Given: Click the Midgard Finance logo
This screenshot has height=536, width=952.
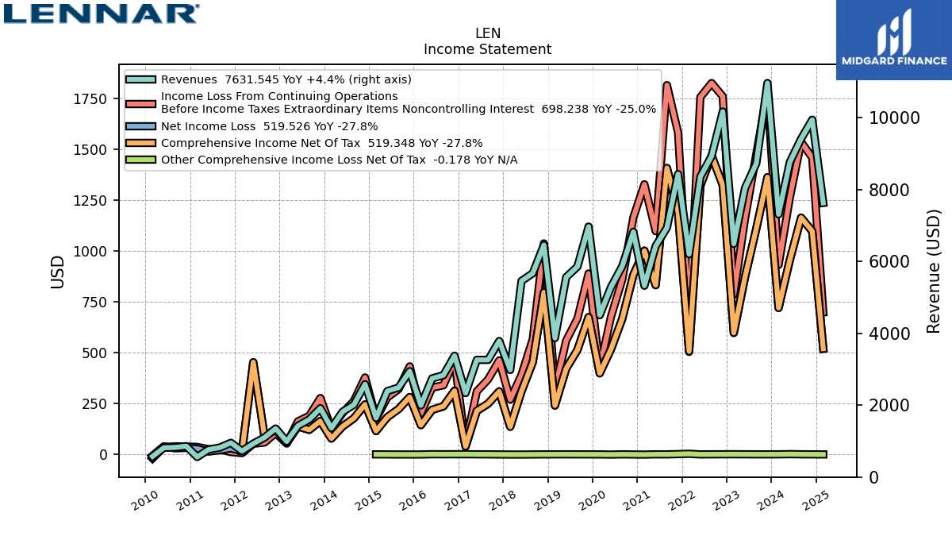Looking at the screenshot, I should (x=894, y=40).
